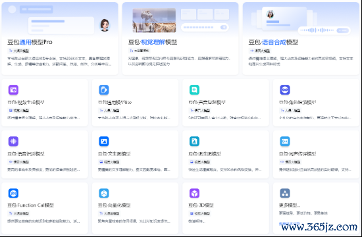Screen dimensions: 362x237
Task: Open 豆包通用模型lite title
Action: tap(115, 102)
